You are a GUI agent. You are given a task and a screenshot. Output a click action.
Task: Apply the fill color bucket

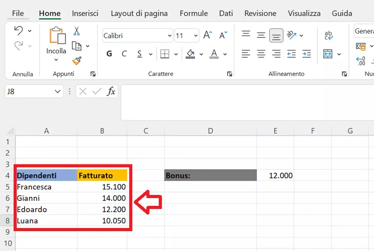click(190, 54)
